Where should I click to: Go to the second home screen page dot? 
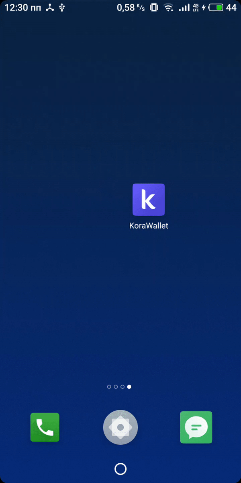tap(116, 387)
